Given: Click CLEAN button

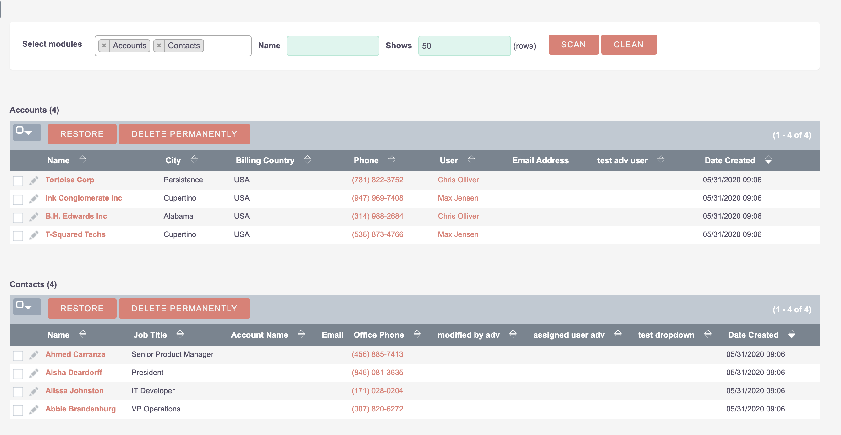Looking at the screenshot, I should [x=629, y=45].
